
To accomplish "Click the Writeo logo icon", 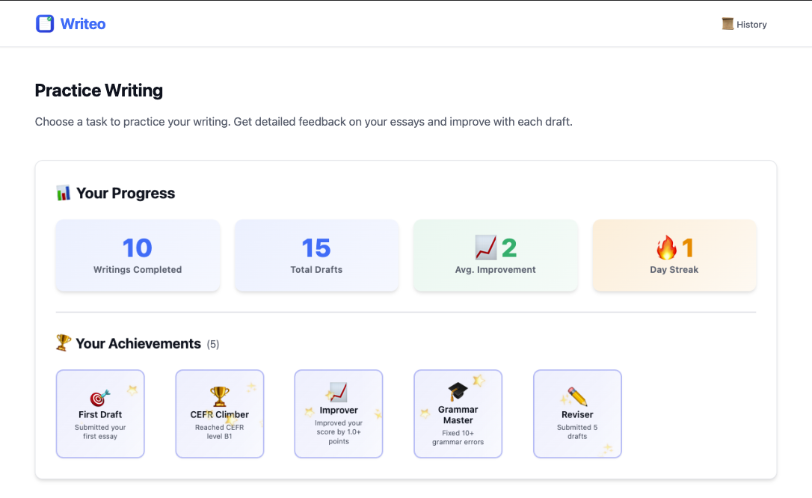I will 44,23.
